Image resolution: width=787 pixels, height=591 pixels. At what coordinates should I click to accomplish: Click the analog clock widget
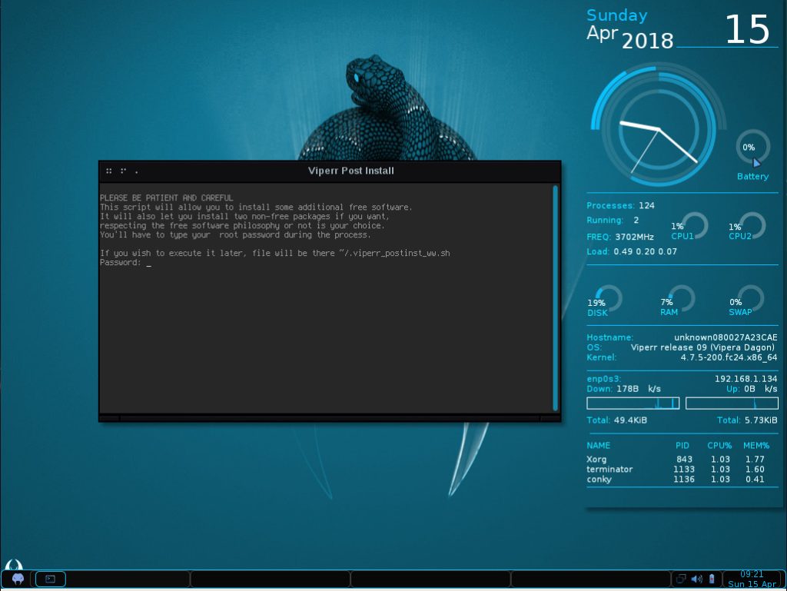[659, 131]
